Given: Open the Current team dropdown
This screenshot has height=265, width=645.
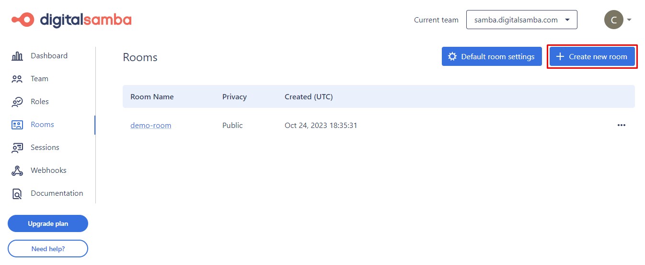Looking at the screenshot, I should (x=521, y=20).
